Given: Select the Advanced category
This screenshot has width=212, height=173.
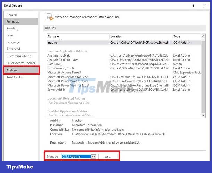Looking at the screenshot, I should pyautogui.click(x=21, y=49).
